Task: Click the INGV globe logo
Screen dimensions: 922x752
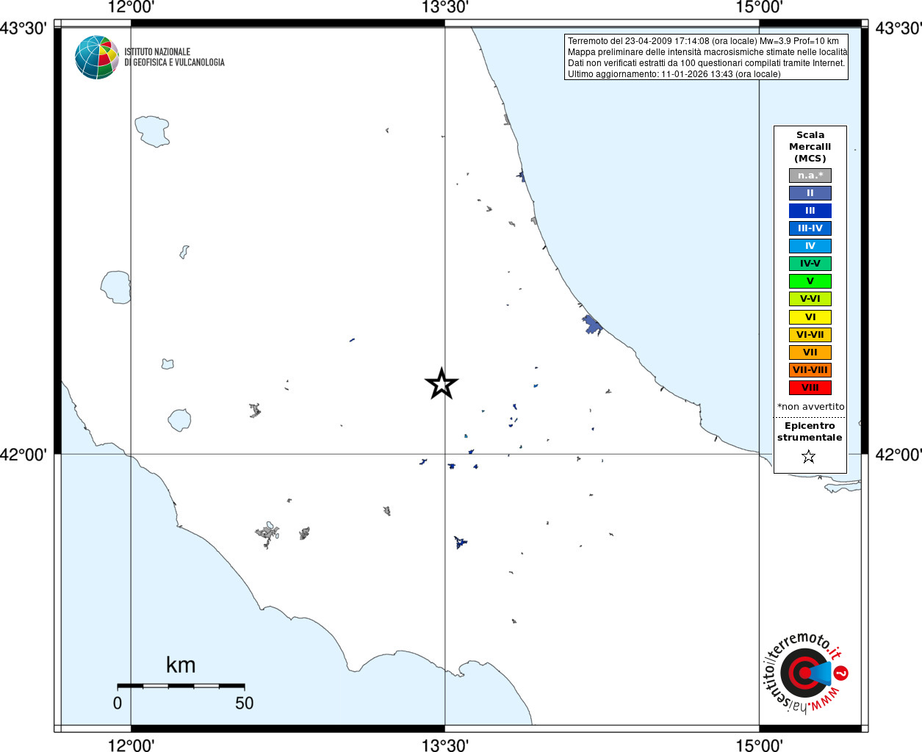Action: coord(97,57)
